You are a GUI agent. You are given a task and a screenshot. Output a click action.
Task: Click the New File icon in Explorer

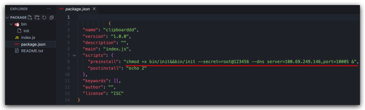[30, 17]
